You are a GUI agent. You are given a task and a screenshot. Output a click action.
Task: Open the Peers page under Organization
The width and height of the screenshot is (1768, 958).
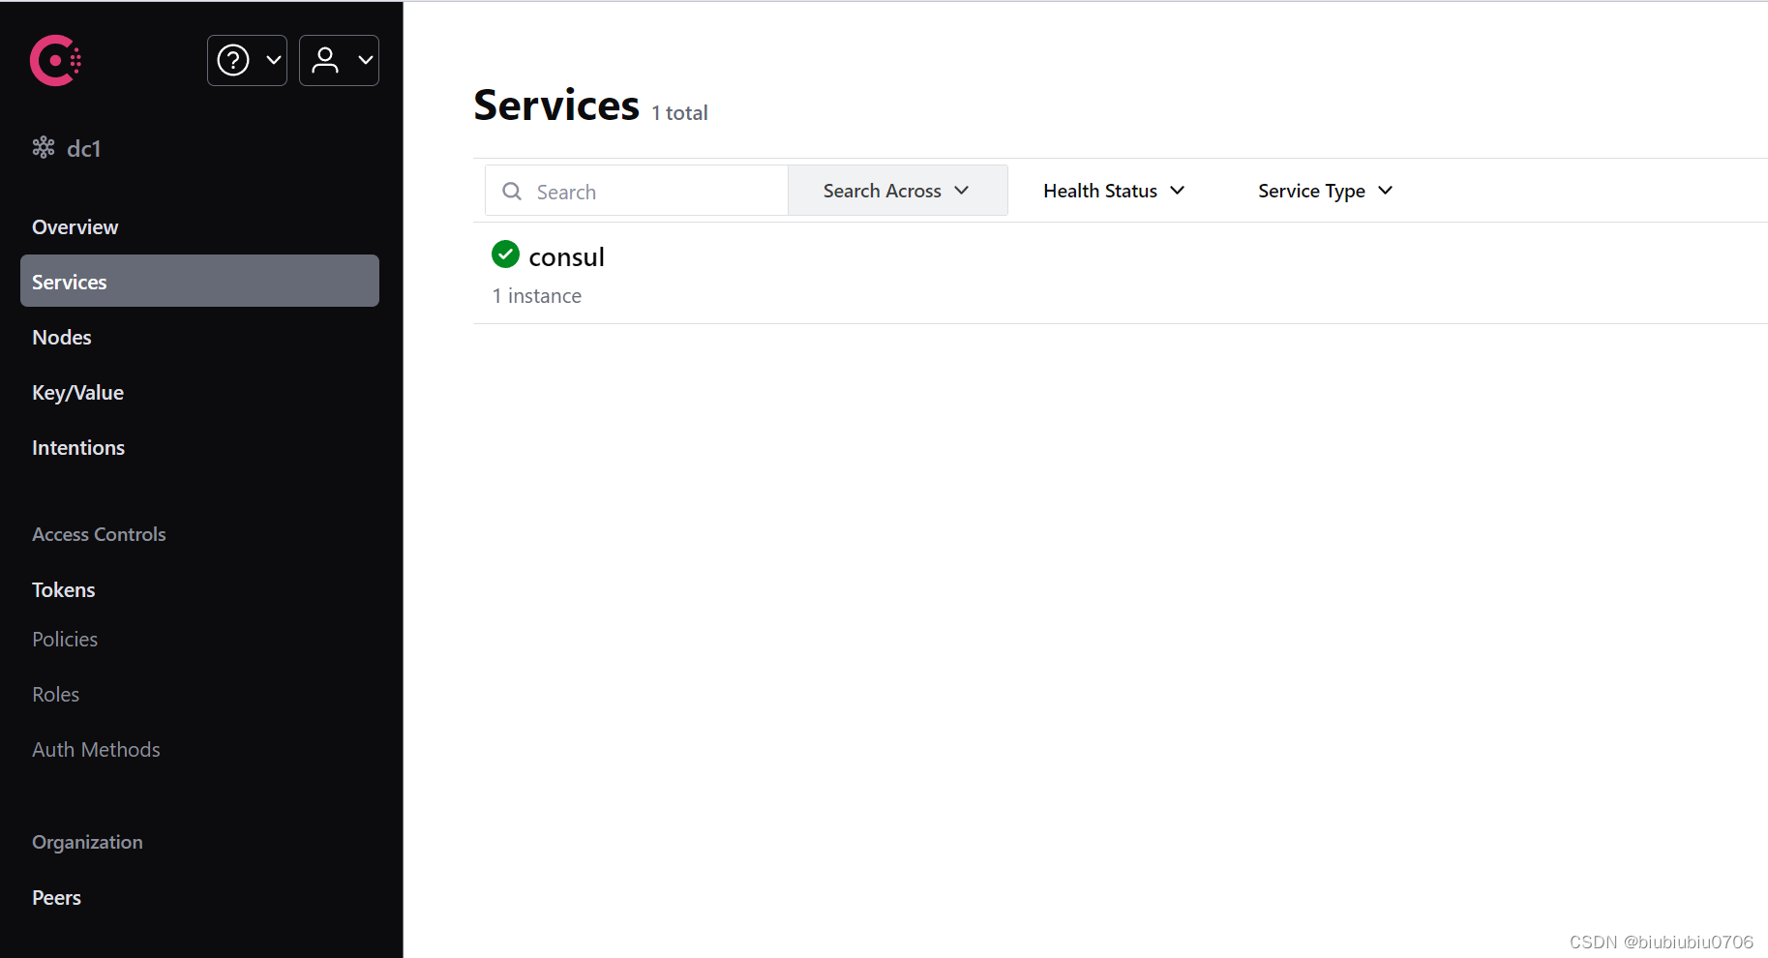pyautogui.click(x=55, y=897)
